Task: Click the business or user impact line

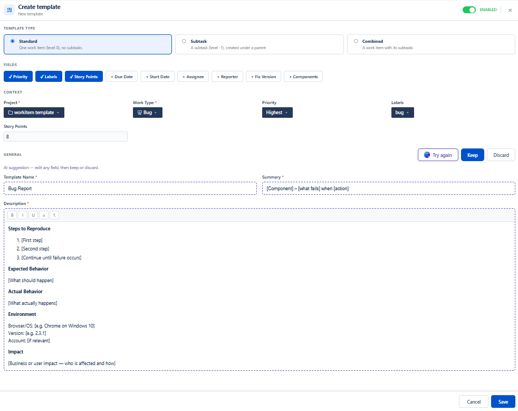Action: click(62, 363)
